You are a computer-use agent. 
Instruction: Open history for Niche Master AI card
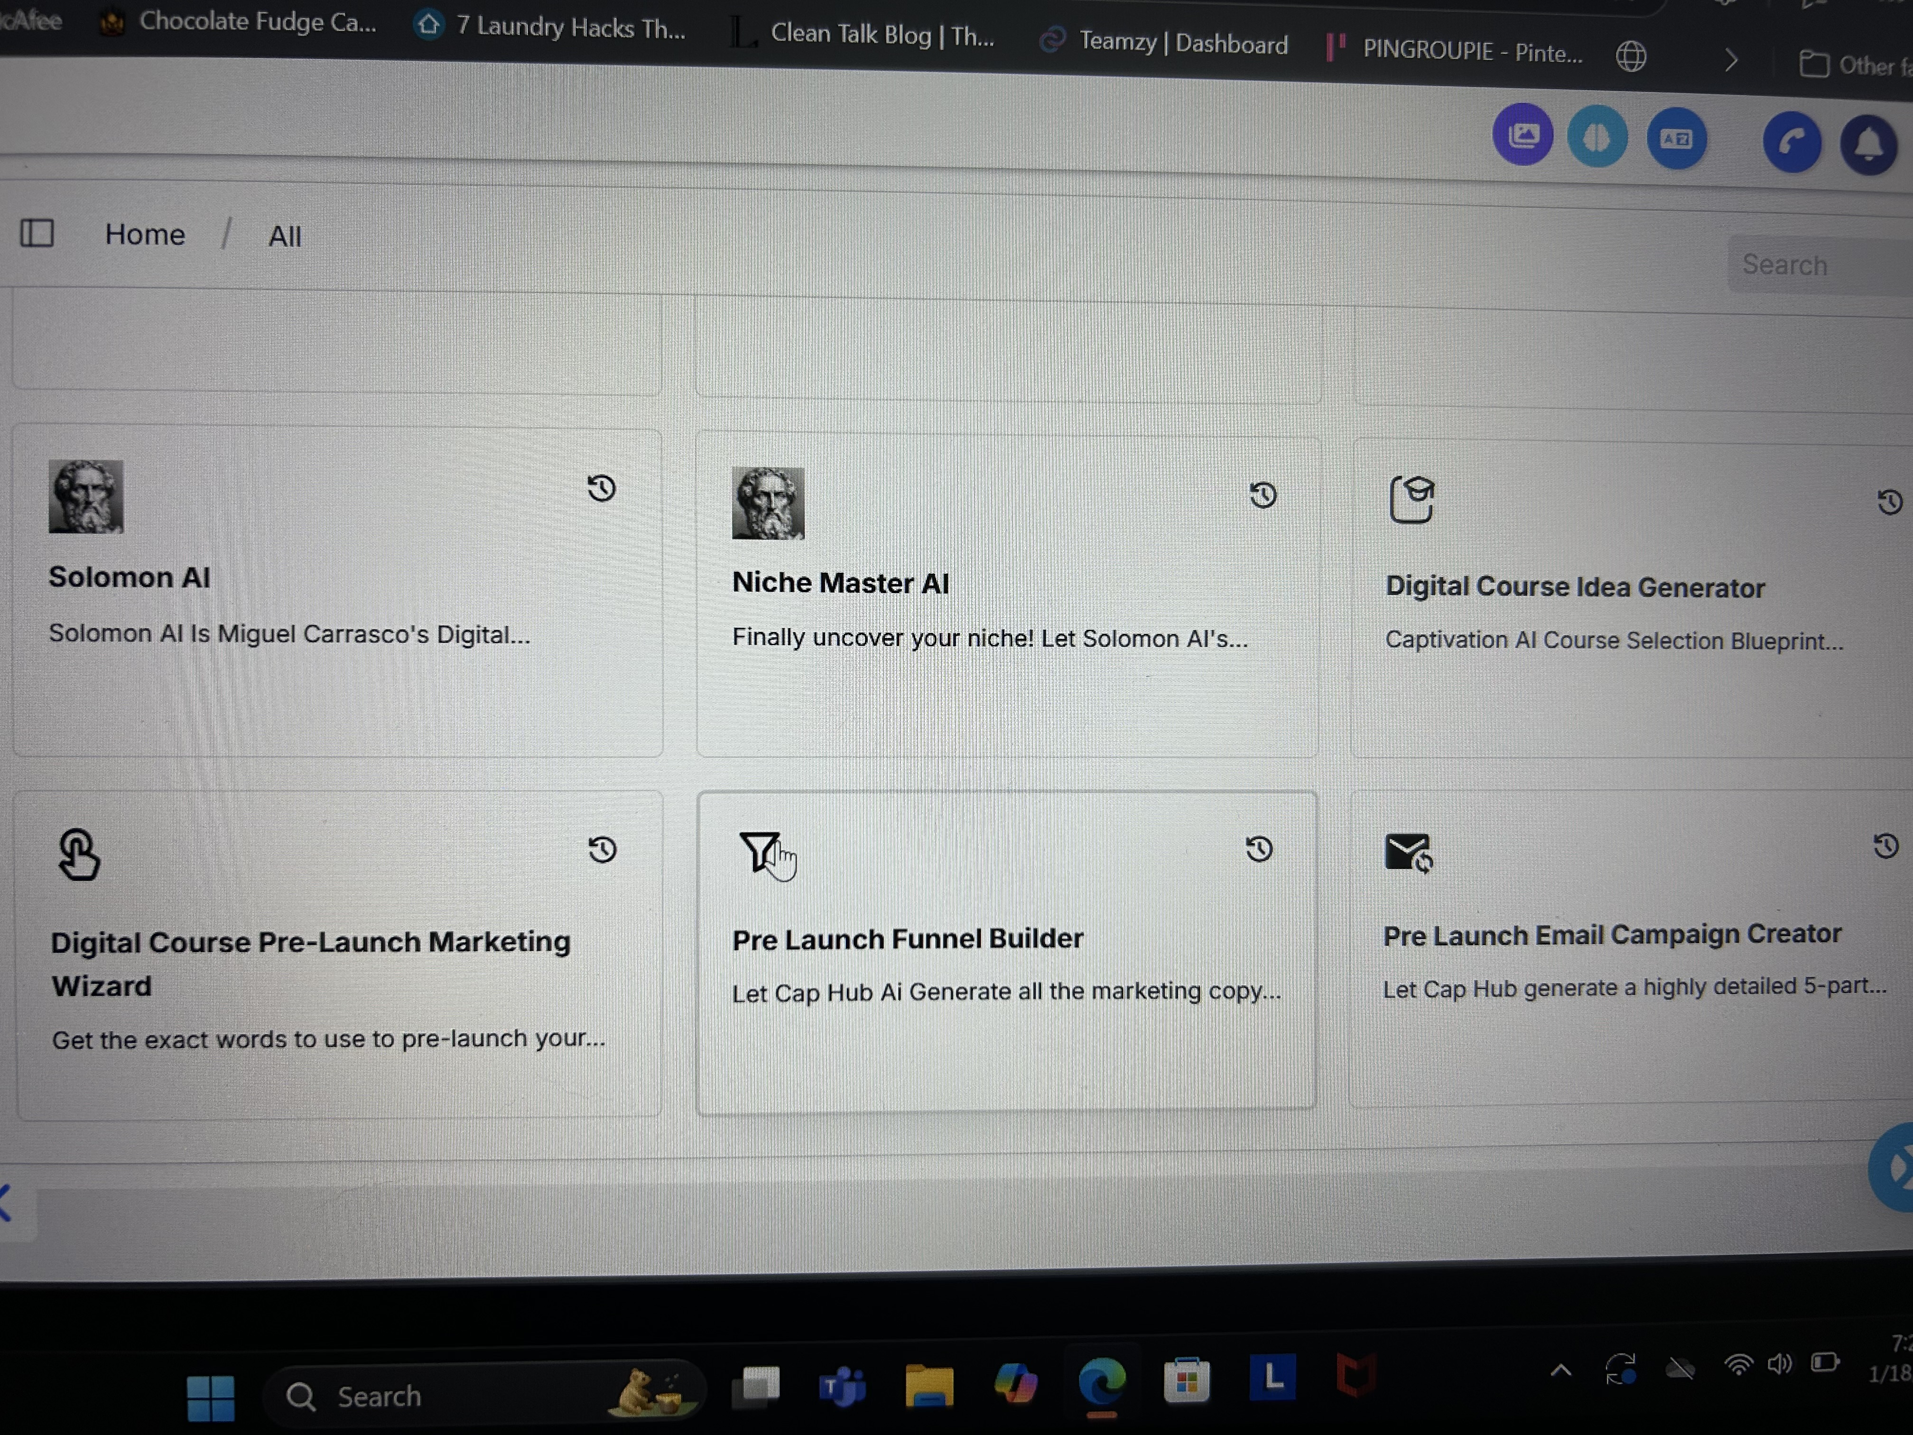pos(1263,495)
